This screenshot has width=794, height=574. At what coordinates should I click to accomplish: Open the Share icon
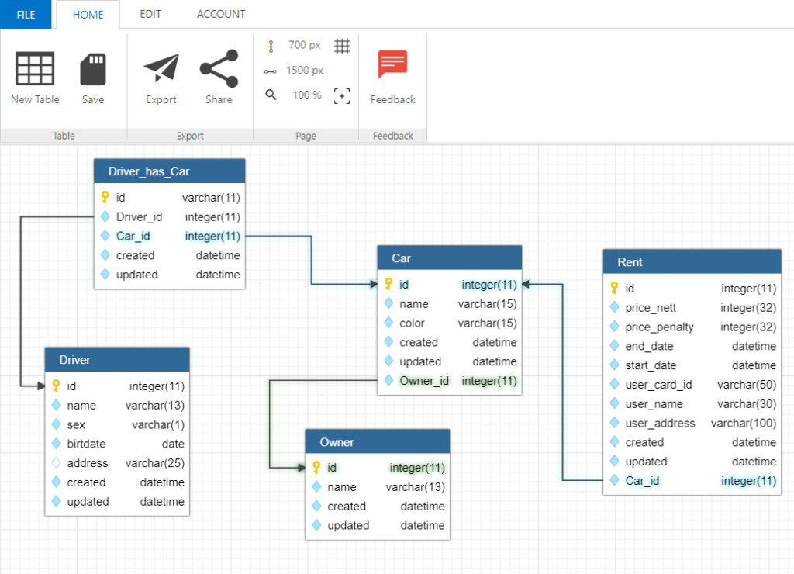coord(219,68)
